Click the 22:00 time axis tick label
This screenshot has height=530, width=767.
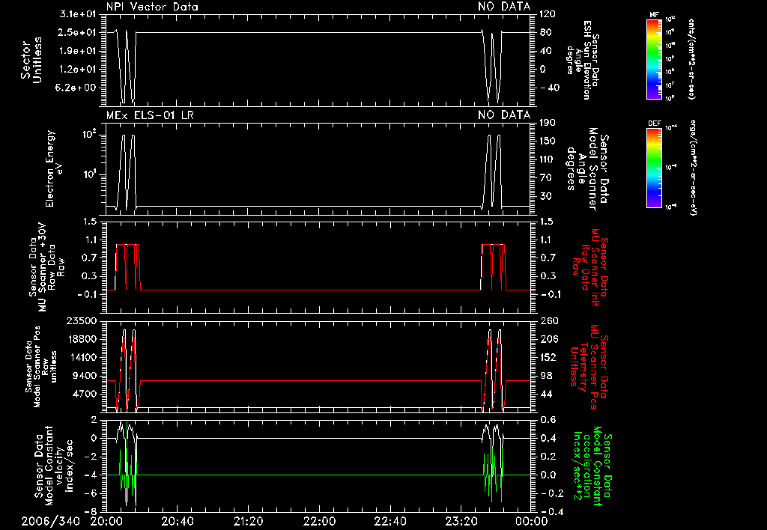coord(319,521)
